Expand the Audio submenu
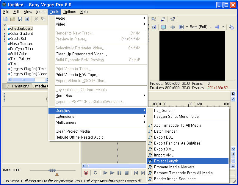 point(97,18)
